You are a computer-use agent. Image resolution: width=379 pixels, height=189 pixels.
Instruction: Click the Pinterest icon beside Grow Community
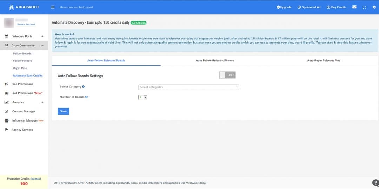7,46
